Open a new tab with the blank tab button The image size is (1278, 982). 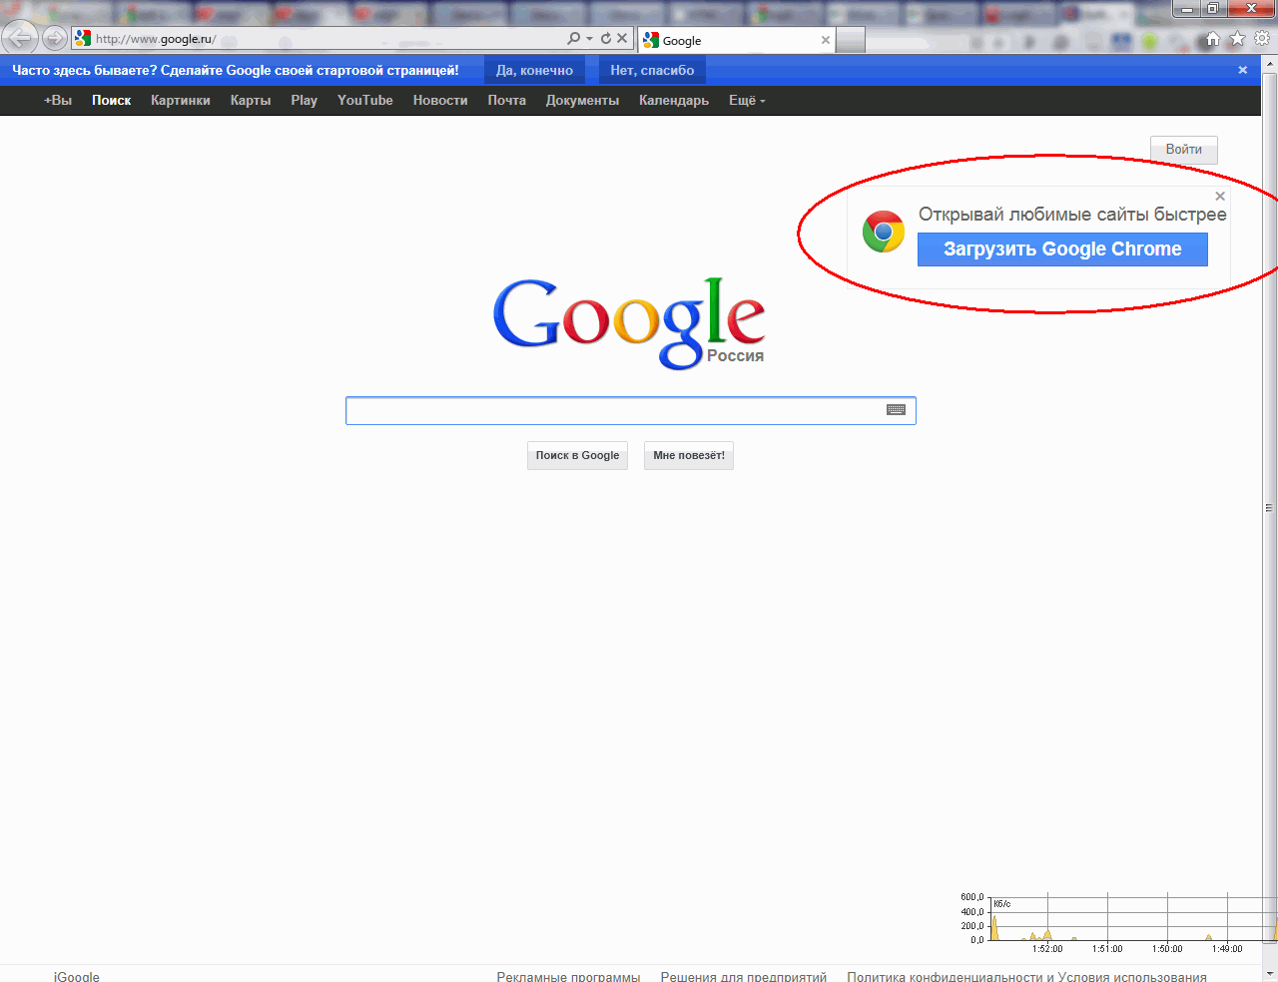[x=850, y=40]
